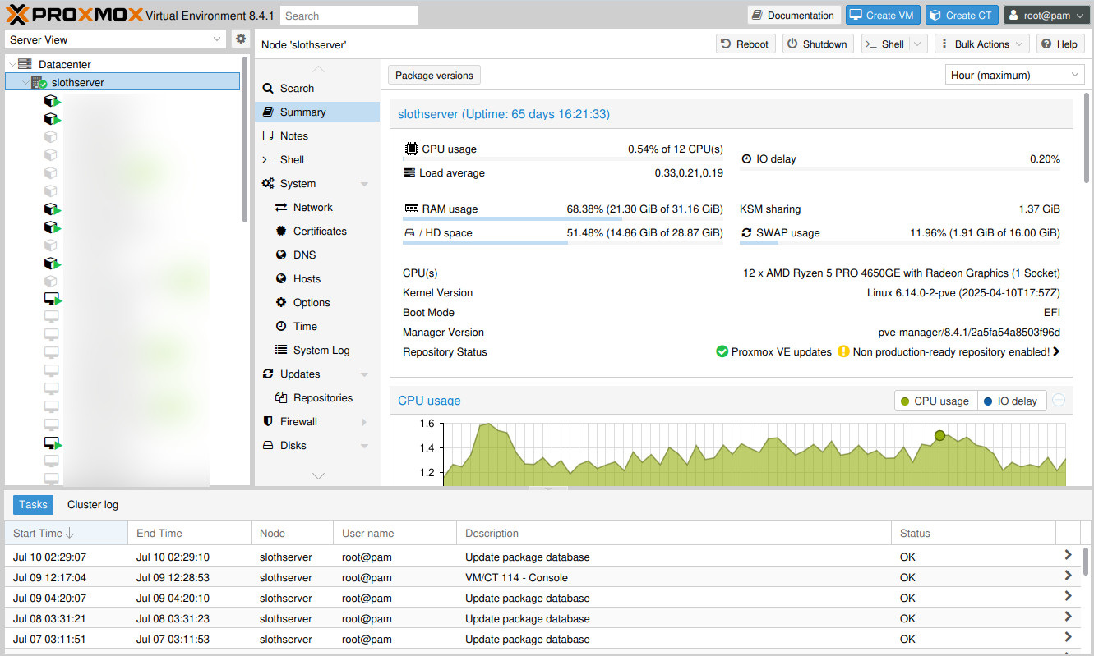Switch to the Cluster log tab

(x=93, y=505)
